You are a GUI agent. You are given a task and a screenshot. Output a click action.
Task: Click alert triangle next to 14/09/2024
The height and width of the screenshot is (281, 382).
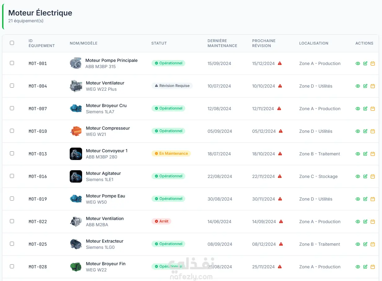[x=281, y=221]
